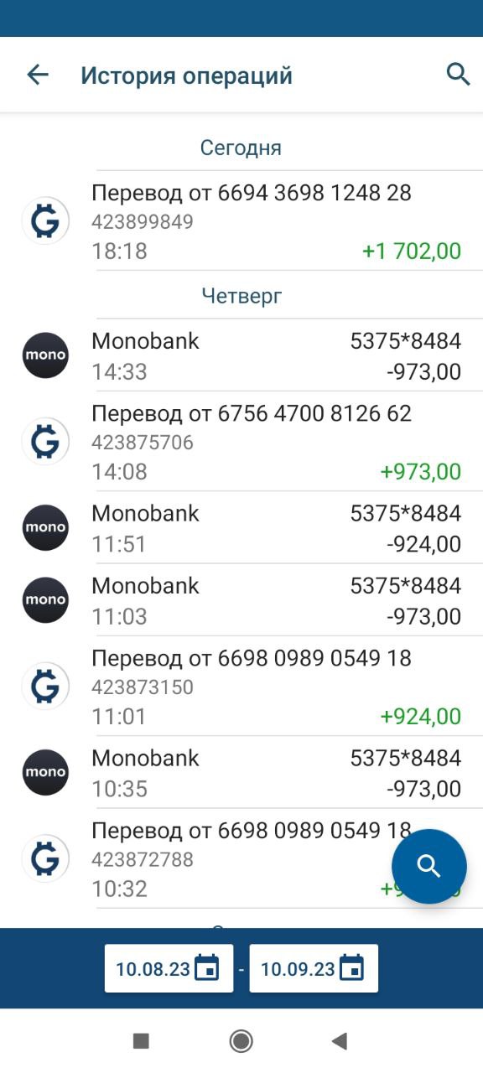
Task: Open transfer from 6756 4700 8126 62
Action: (241, 442)
